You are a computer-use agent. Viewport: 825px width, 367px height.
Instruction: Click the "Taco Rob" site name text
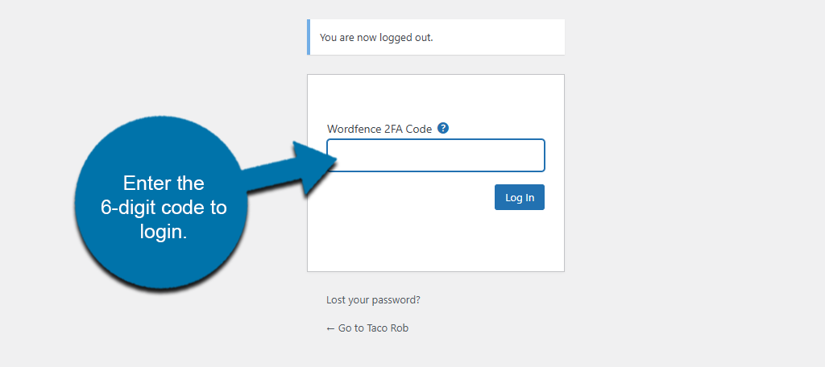[388, 328]
